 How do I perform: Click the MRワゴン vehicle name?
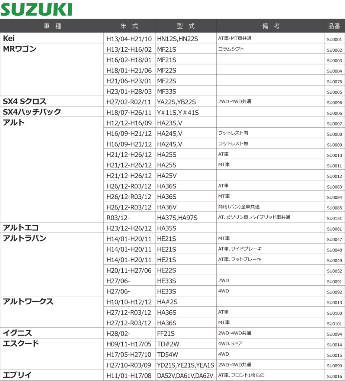20,49
